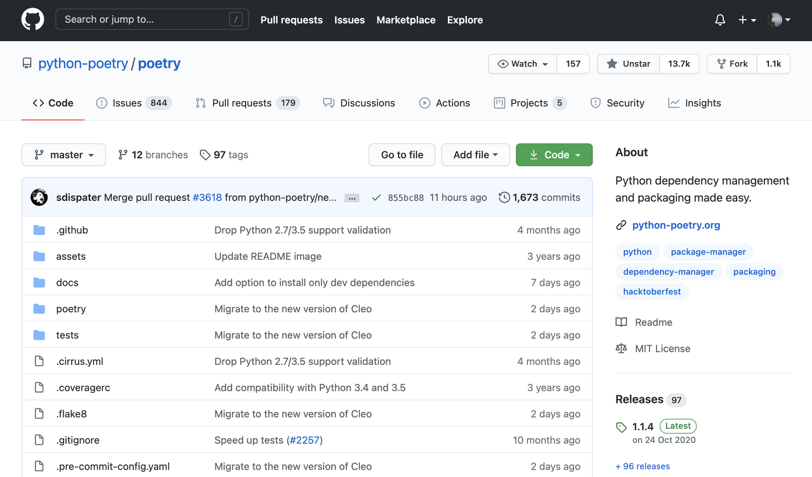Open 'Update README image' commit message

[268, 257]
